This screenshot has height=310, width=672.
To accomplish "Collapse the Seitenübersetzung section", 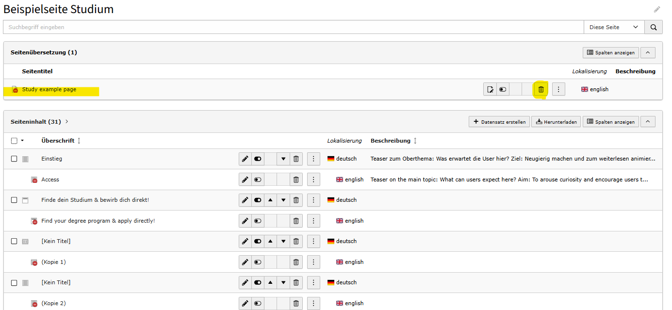I will (x=648, y=52).
